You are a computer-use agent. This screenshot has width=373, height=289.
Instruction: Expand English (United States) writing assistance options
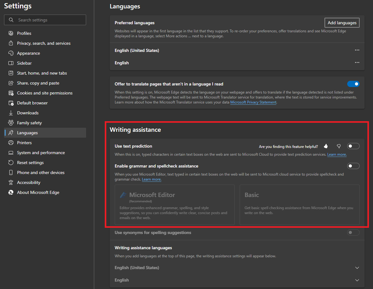(x=357, y=268)
